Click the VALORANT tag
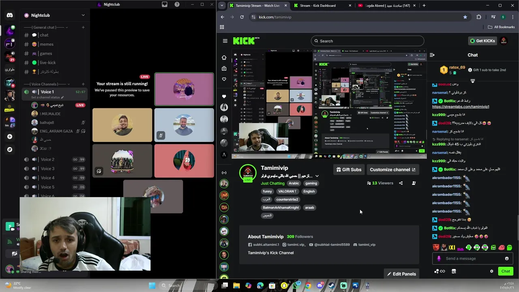The width and height of the screenshot is (519, 292). click(x=287, y=191)
